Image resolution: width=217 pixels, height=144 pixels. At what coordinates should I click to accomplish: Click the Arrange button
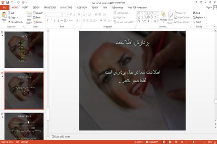[x=163, y=17]
